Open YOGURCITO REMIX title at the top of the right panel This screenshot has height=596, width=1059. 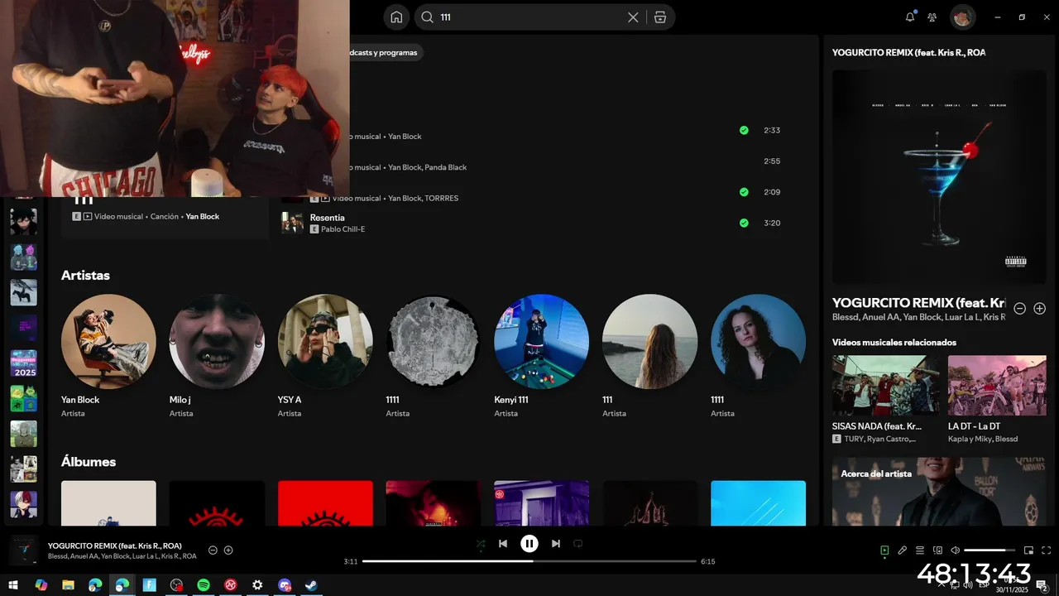tap(908, 52)
